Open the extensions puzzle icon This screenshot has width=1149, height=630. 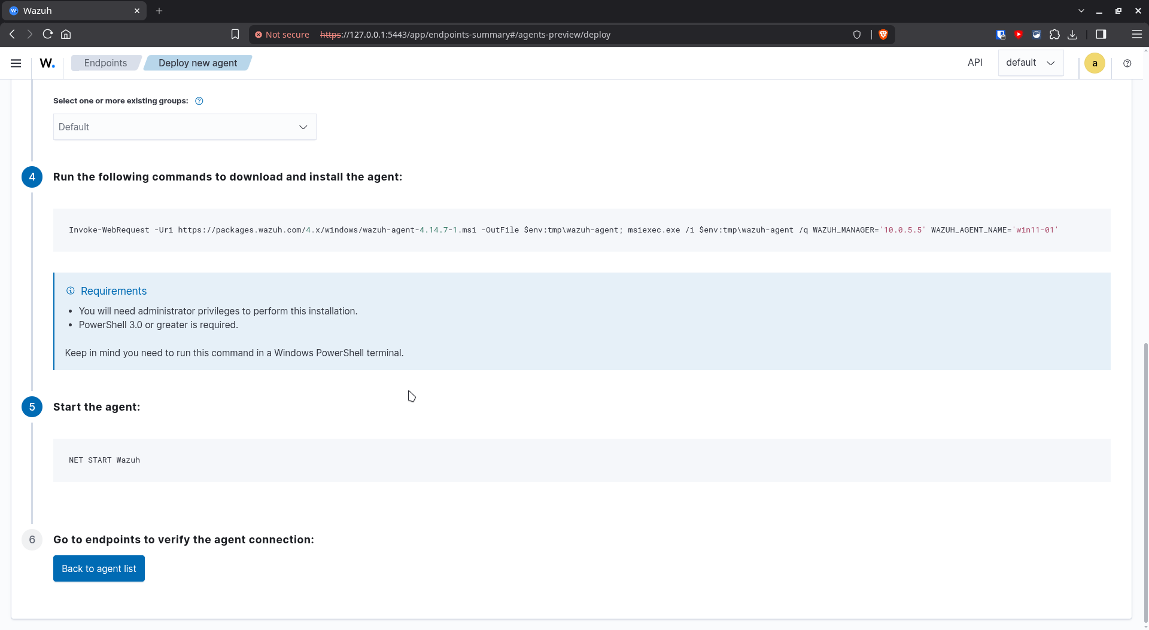(x=1054, y=35)
